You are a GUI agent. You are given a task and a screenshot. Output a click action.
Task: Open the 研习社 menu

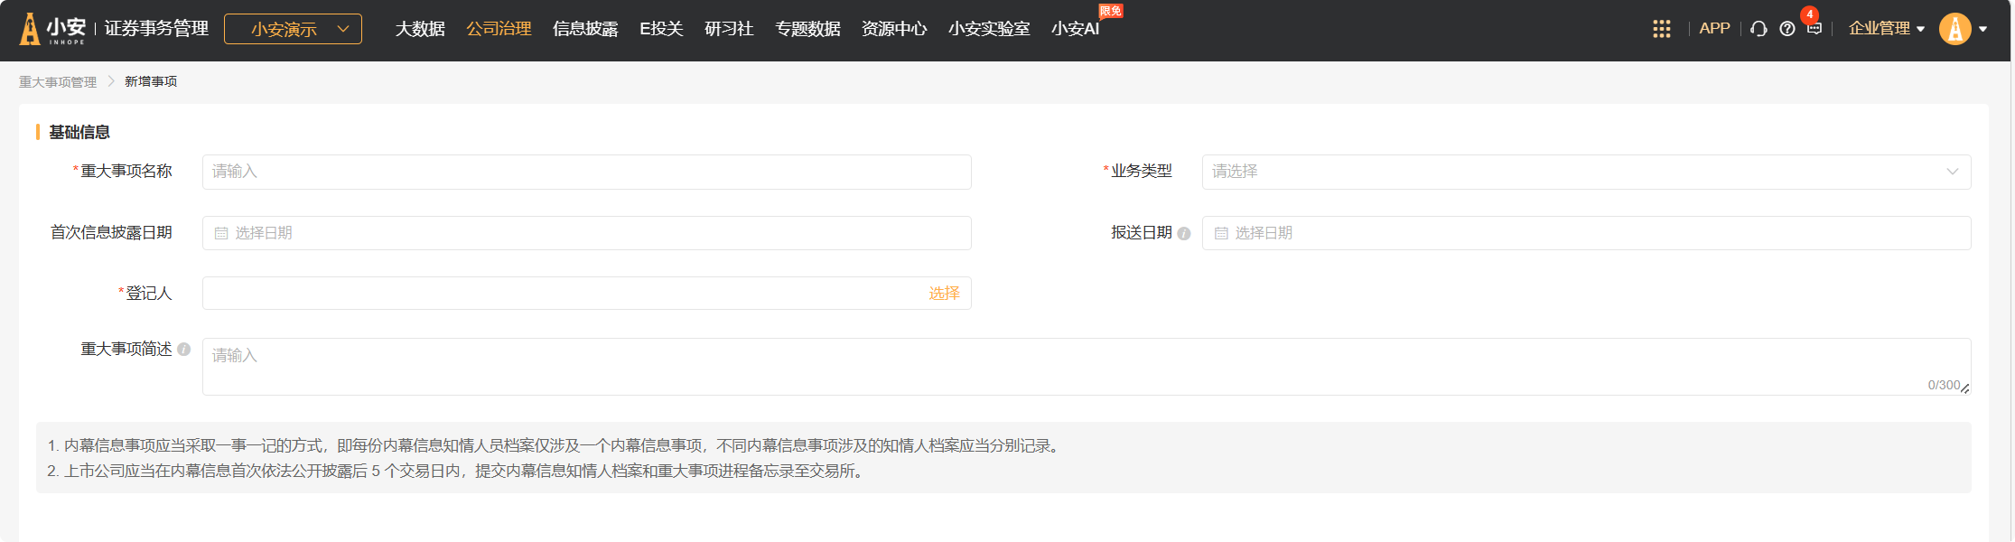pyautogui.click(x=729, y=29)
